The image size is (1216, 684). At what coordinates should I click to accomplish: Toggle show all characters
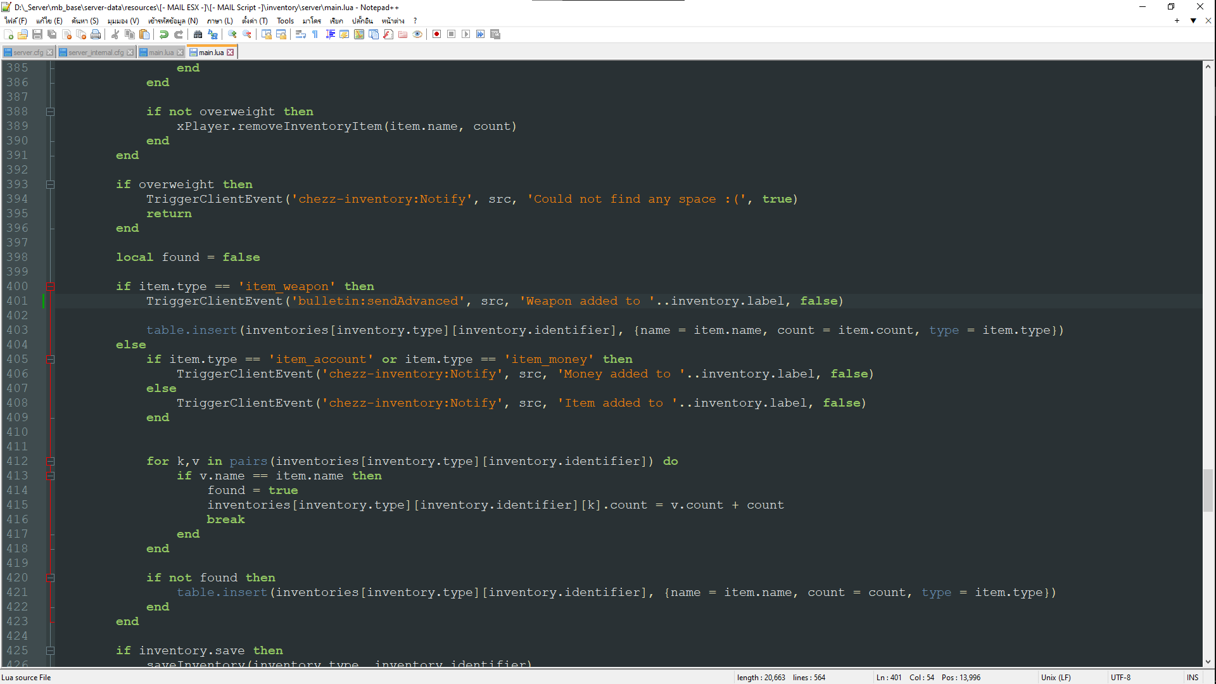[x=315, y=35]
